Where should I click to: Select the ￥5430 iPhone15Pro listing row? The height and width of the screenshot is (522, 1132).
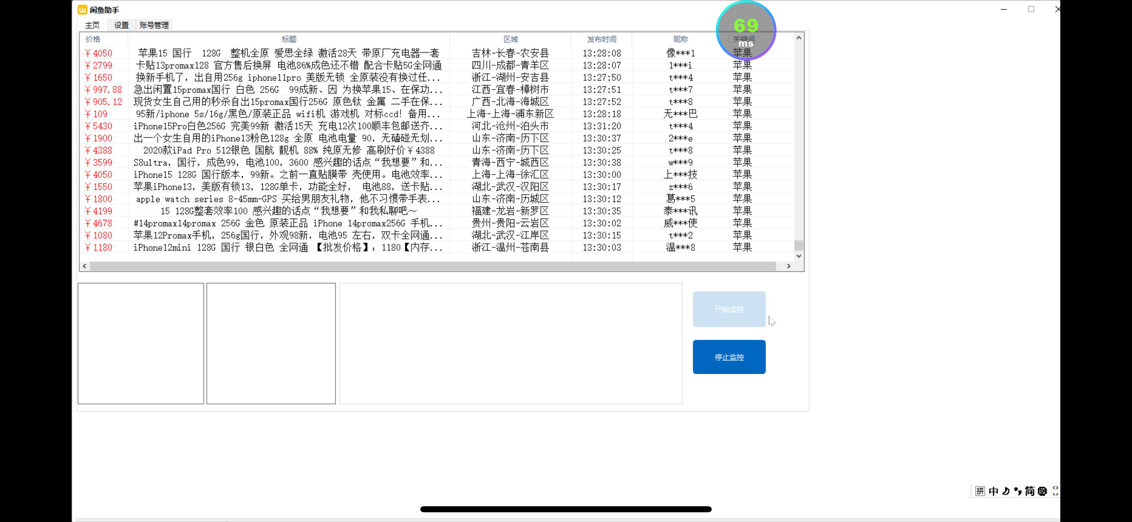pos(288,126)
